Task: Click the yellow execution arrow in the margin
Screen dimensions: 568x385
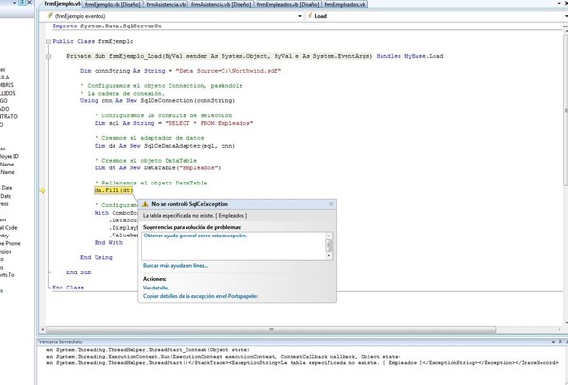Action: tap(43, 190)
